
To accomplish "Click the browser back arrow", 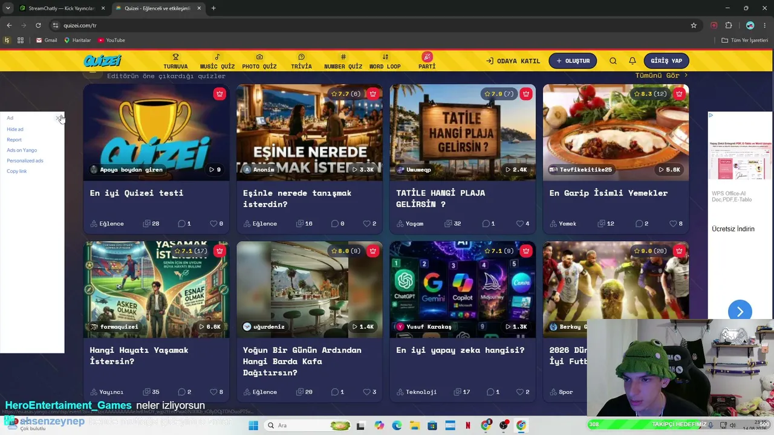I will click(9, 25).
